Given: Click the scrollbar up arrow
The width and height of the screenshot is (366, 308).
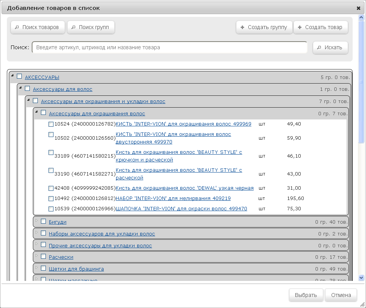Looking at the screenshot, I should click(361, 17).
